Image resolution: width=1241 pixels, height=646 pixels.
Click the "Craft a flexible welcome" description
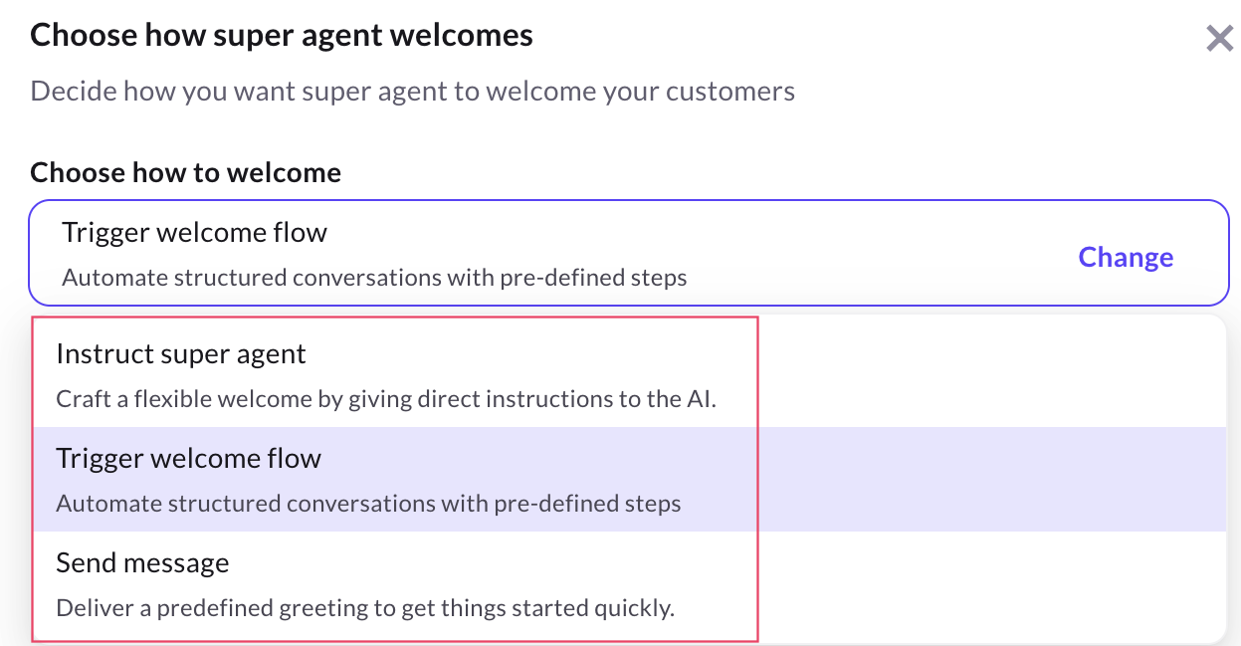[x=386, y=399]
